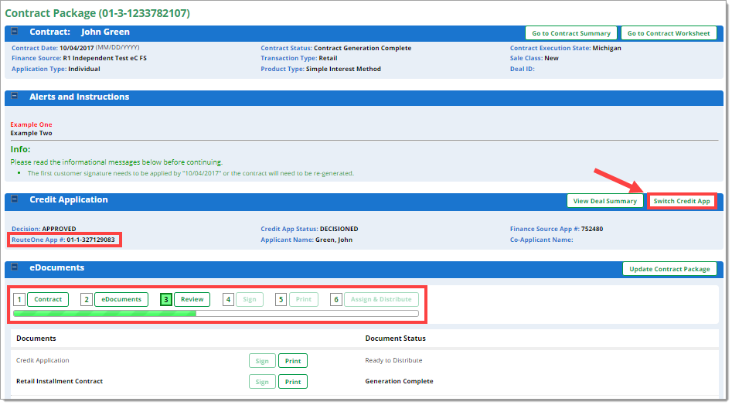Click the RouteOne App # link
This screenshot has height=405, width=732.
tap(38, 240)
